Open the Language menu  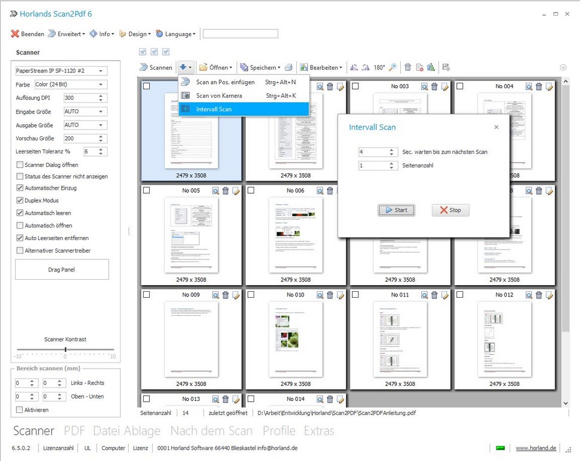pos(176,34)
